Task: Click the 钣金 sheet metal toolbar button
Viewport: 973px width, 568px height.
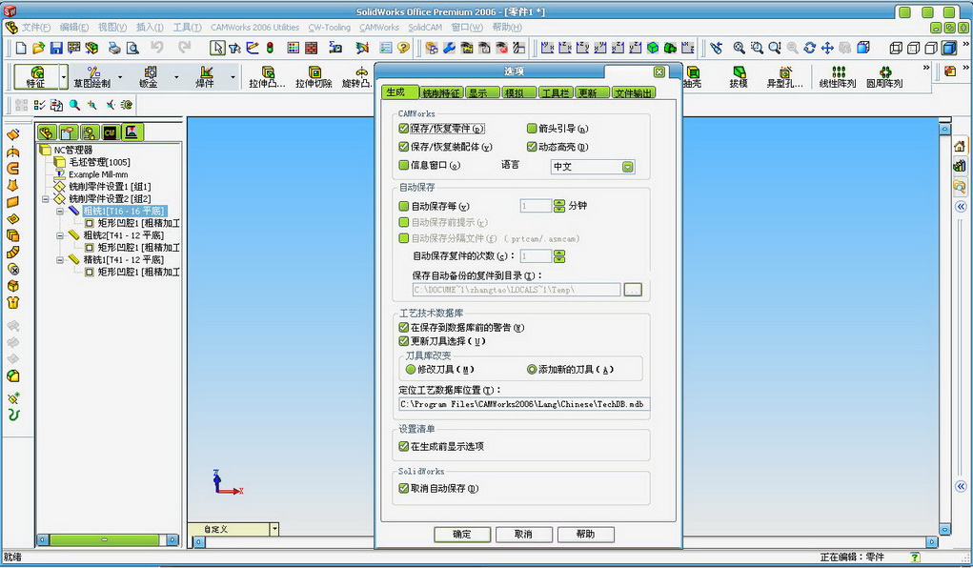Action: pyautogui.click(x=149, y=77)
